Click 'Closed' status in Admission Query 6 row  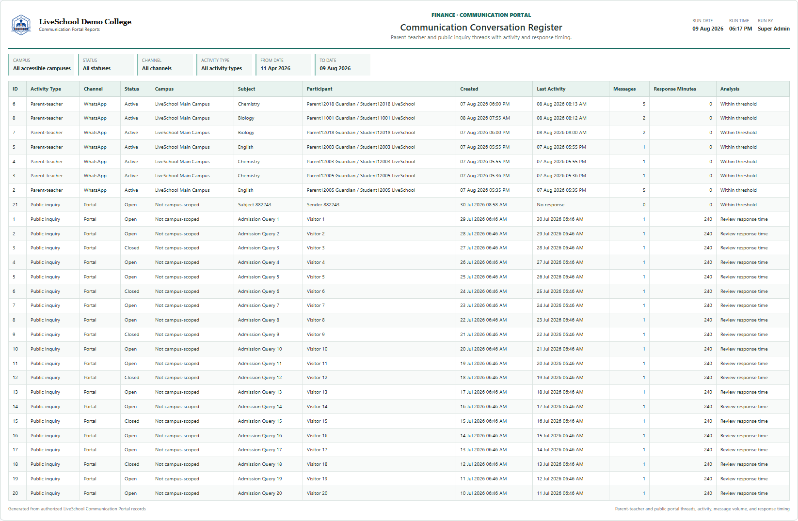pos(131,291)
